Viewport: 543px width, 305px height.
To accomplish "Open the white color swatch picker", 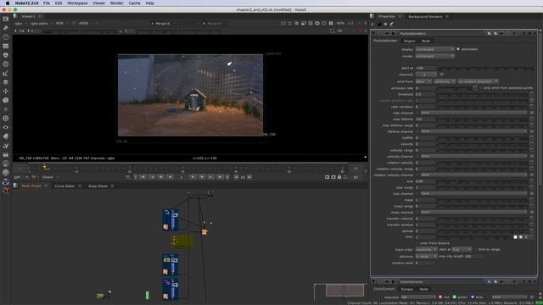I will (x=515, y=237).
